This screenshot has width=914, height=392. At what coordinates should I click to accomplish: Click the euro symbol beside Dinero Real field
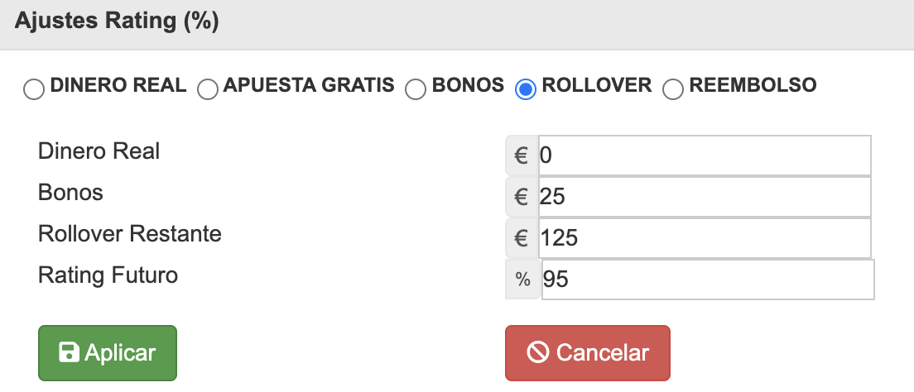click(x=522, y=155)
